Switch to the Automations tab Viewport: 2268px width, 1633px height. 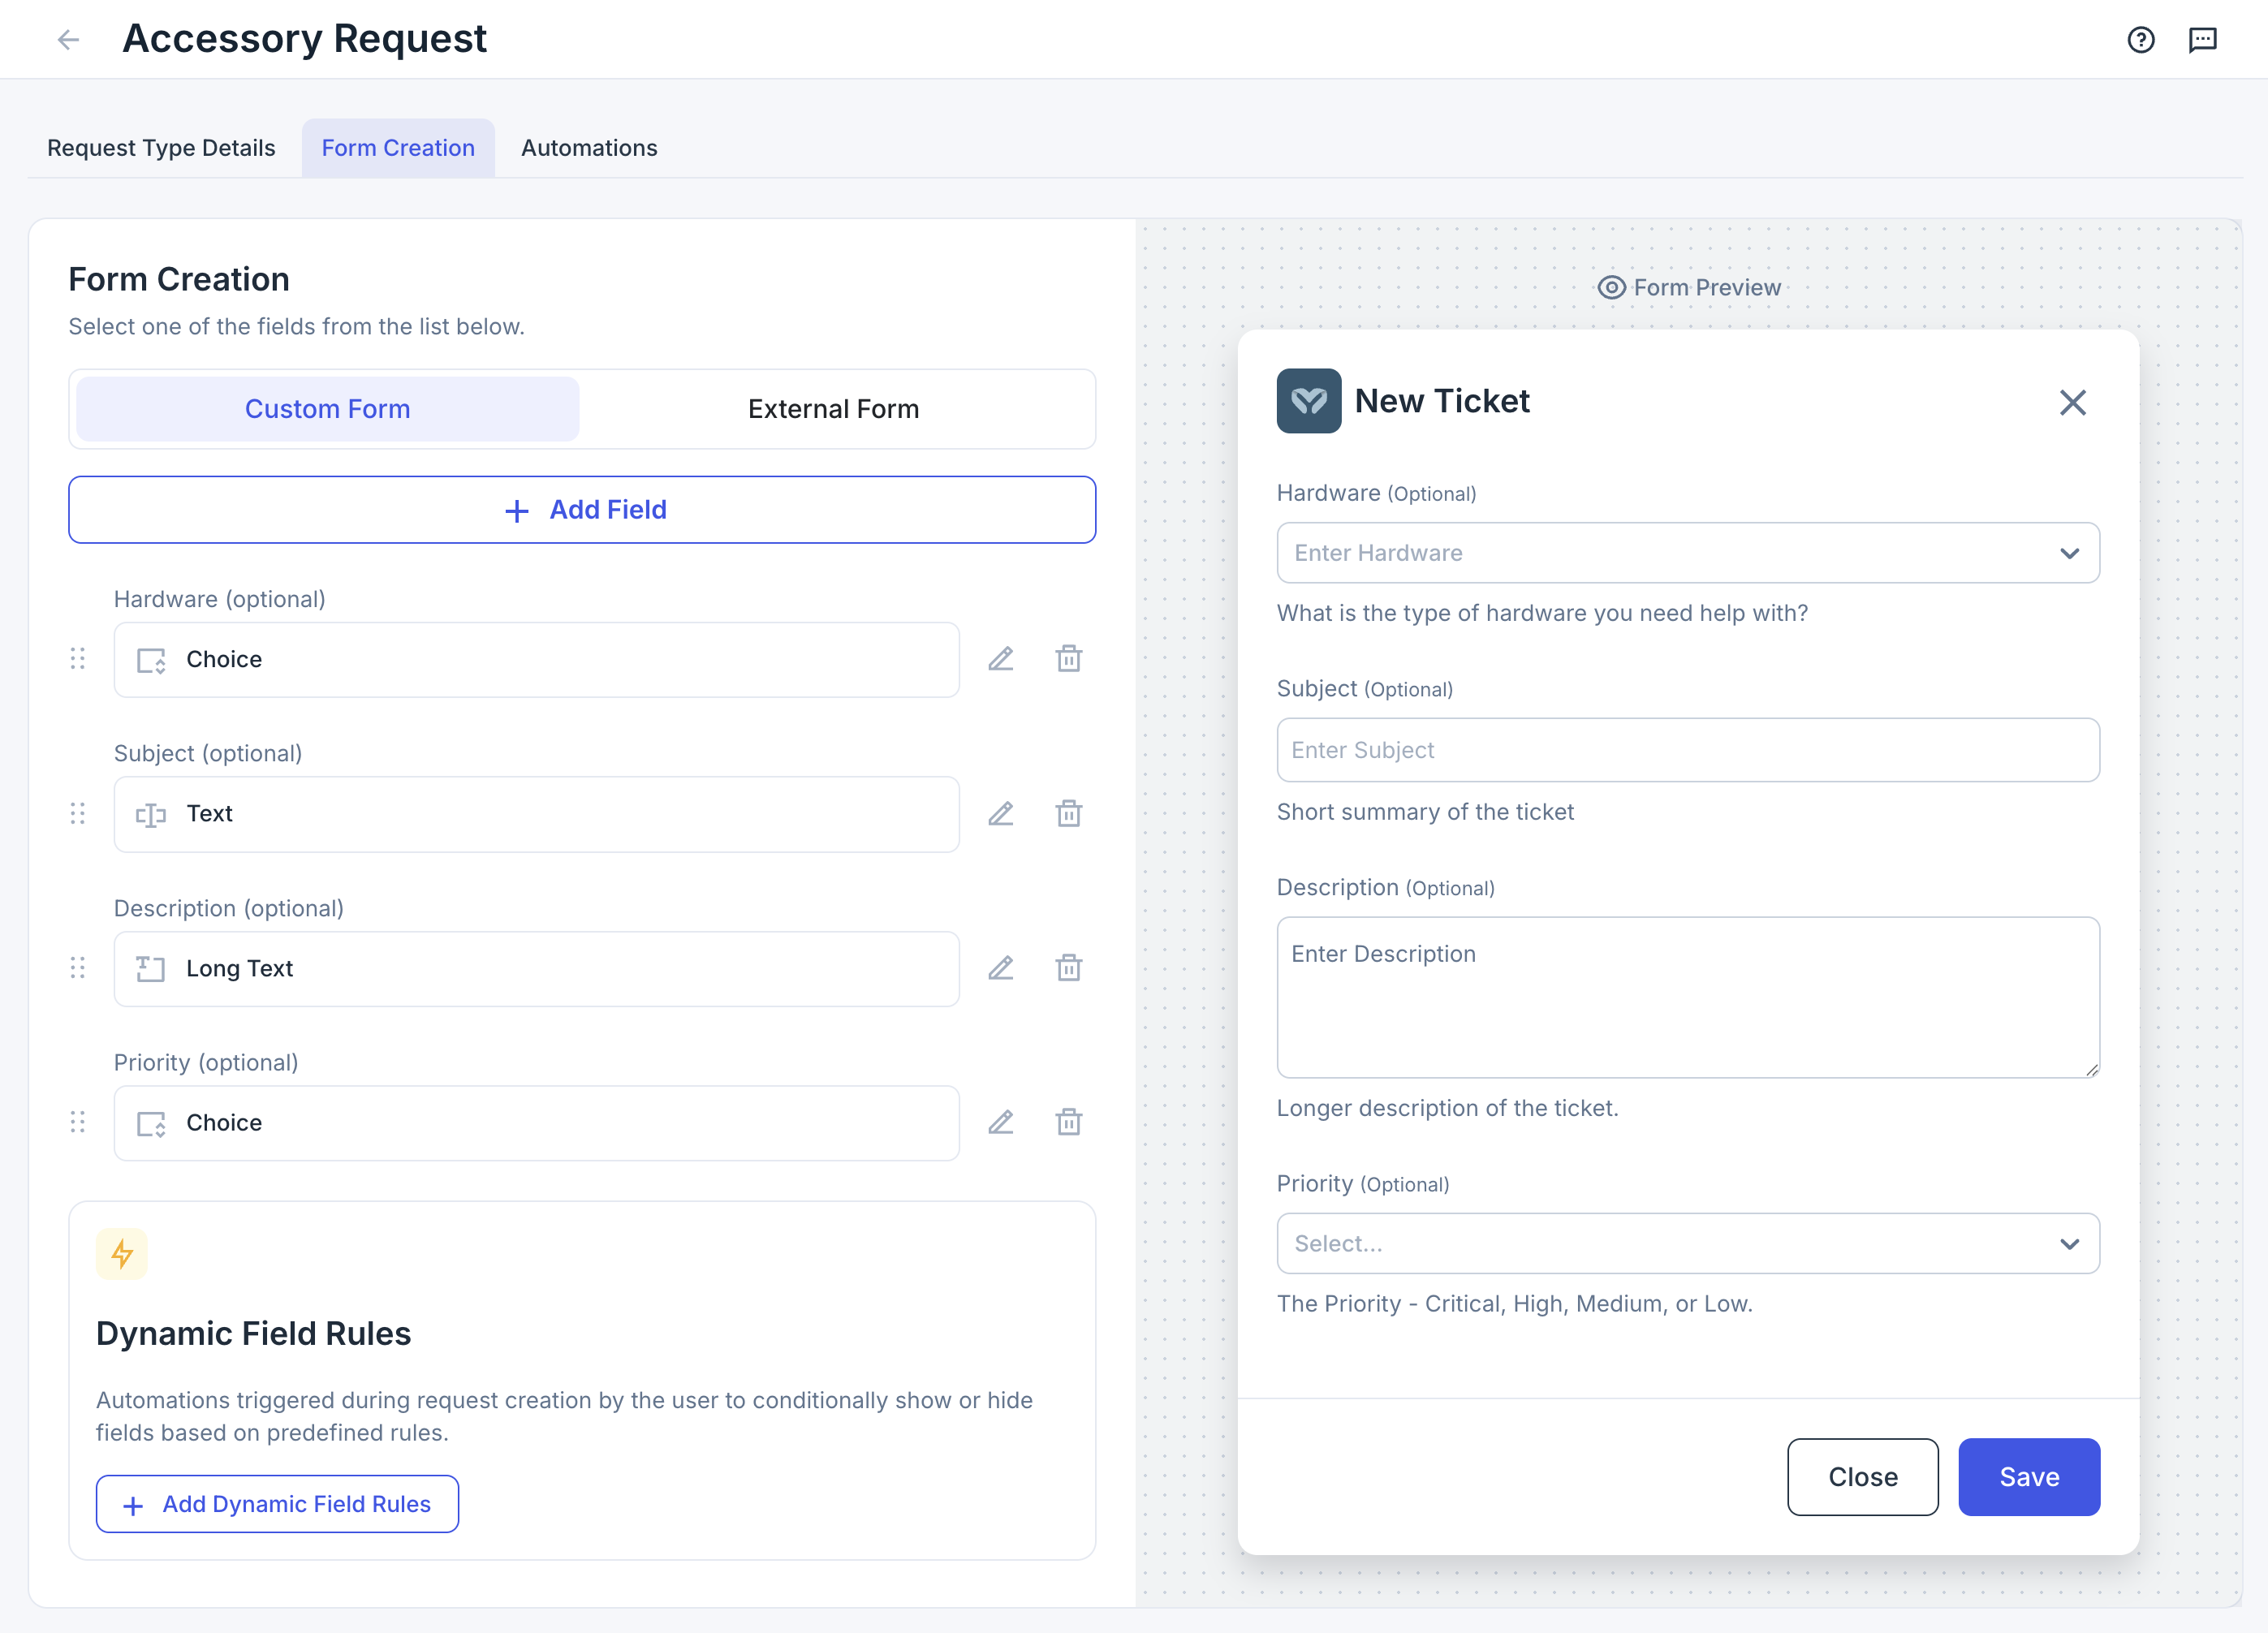click(589, 148)
